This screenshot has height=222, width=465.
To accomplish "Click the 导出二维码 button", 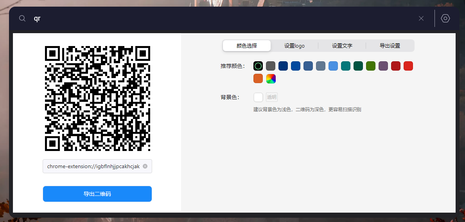I will click(97, 194).
